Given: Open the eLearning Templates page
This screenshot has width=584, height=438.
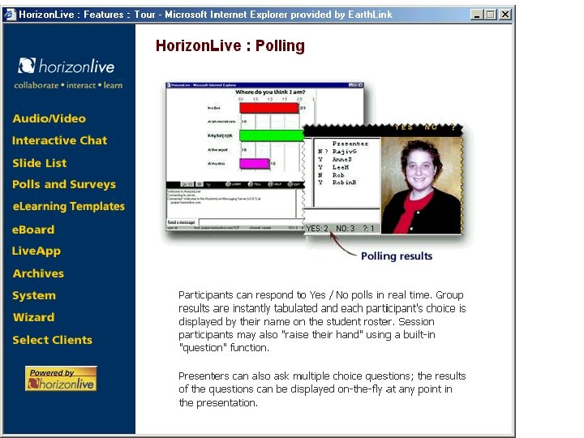Looking at the screenshot, I should pyautogui.click(x=68, y=206).
